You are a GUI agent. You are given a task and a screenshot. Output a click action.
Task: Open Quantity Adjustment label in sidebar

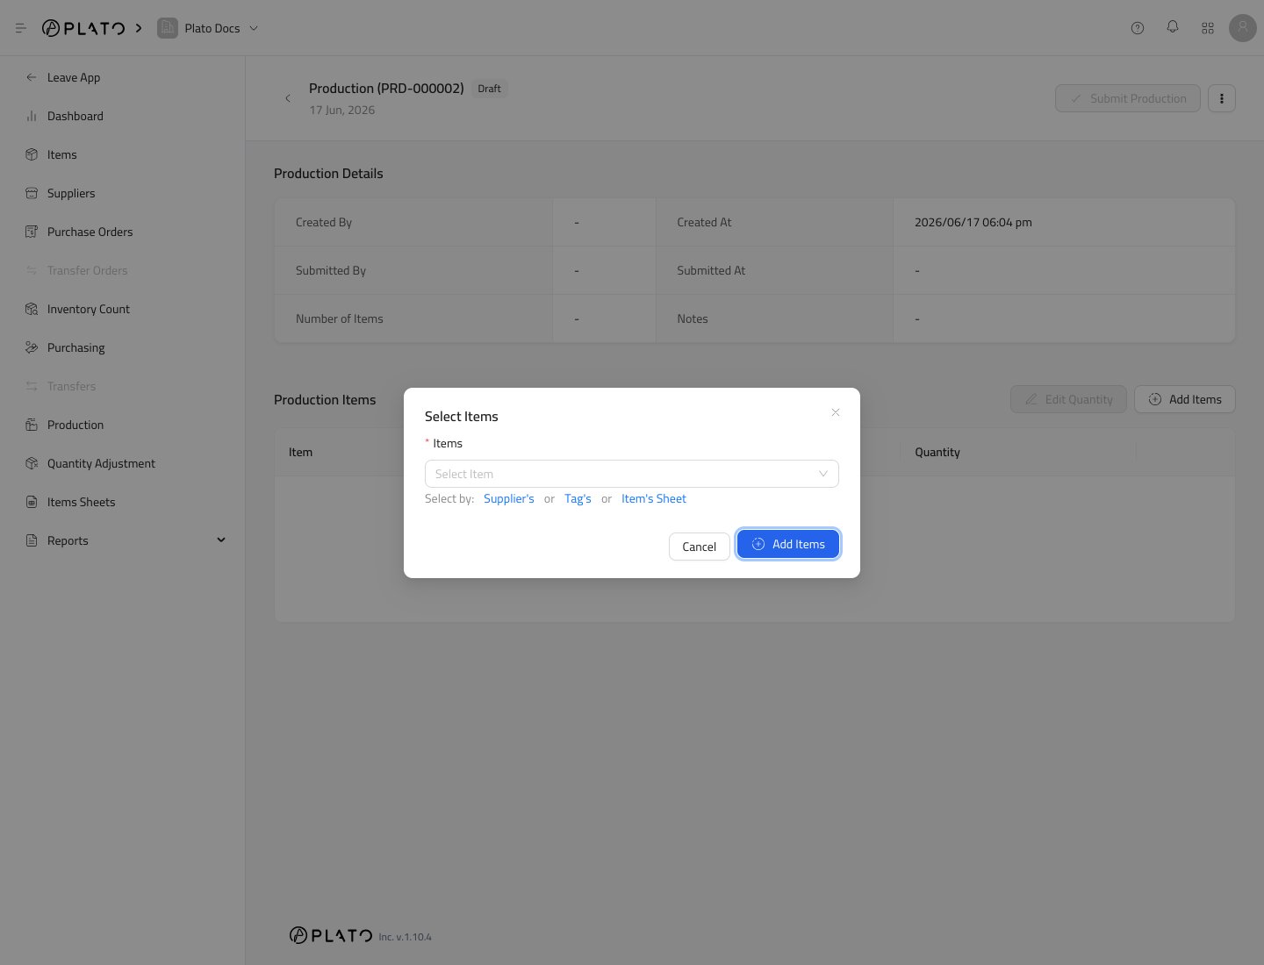(101, 463)
